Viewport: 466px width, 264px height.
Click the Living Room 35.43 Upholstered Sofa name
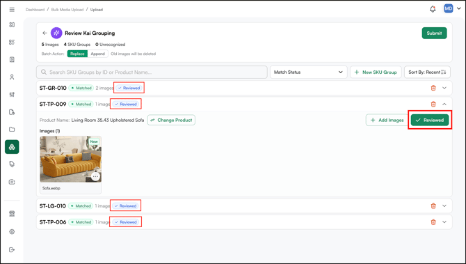pos(108,120)
